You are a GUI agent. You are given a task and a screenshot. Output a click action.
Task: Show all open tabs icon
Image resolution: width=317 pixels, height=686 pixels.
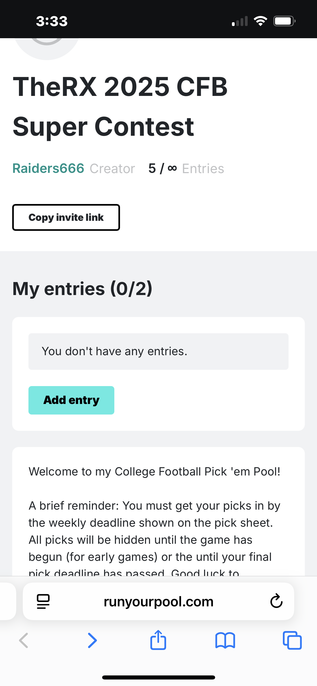pos(292,640)
